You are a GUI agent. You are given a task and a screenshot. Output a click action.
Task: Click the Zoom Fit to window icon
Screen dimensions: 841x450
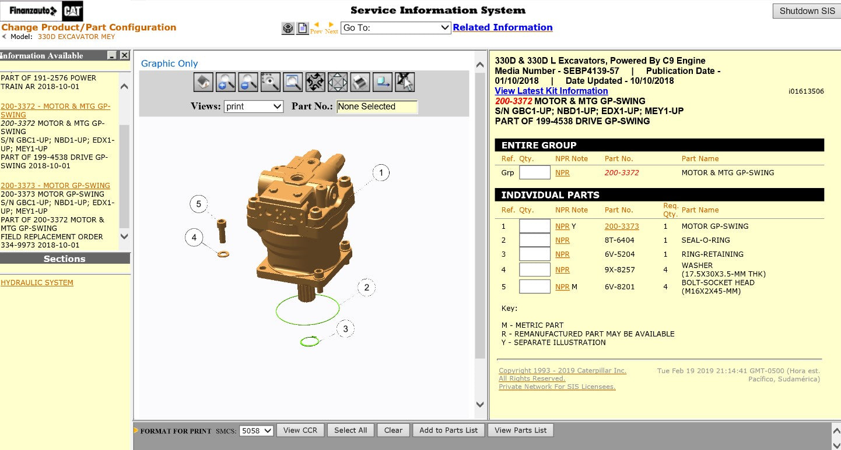coord(293,82)
